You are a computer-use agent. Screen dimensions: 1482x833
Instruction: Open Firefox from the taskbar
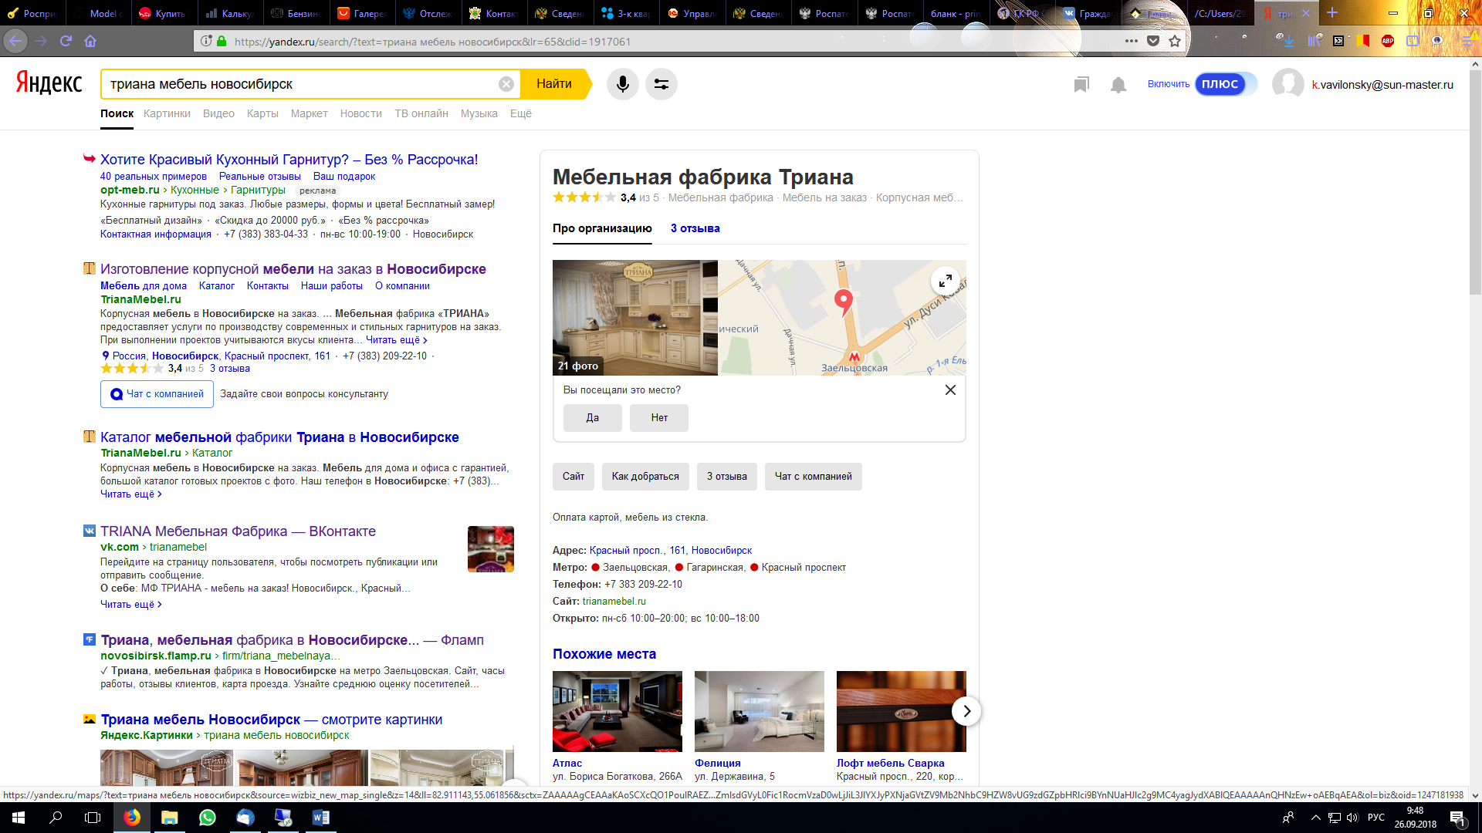point(132,818)
